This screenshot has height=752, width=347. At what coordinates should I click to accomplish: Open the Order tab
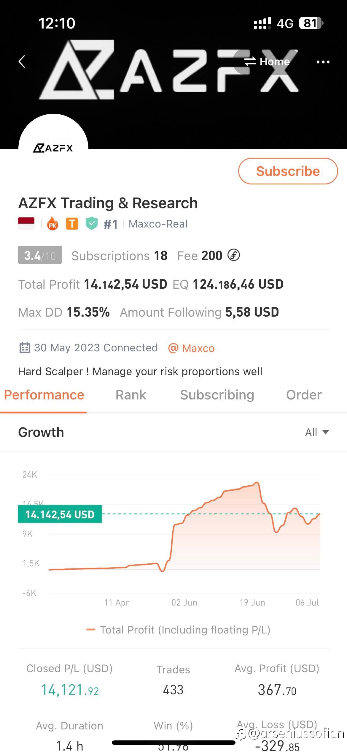point(304,395)
